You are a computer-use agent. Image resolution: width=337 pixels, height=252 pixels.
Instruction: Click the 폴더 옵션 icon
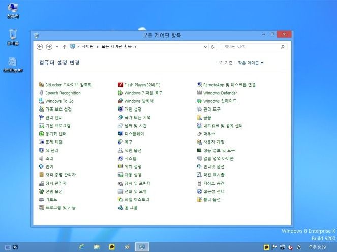199,199
